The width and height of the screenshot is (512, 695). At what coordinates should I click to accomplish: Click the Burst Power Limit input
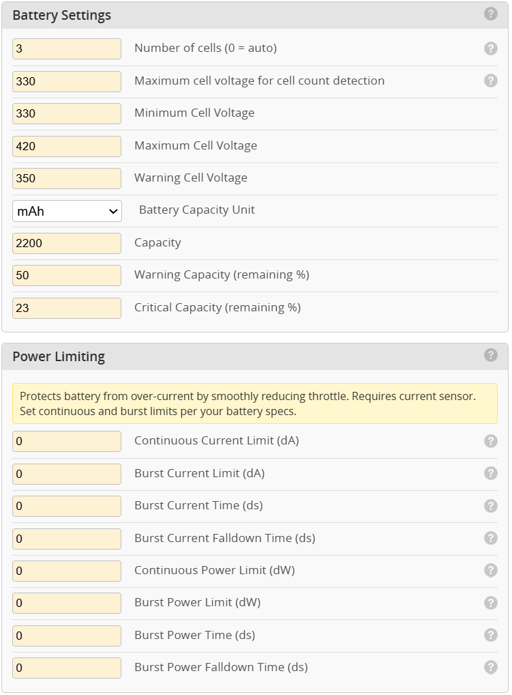point(67,604)
